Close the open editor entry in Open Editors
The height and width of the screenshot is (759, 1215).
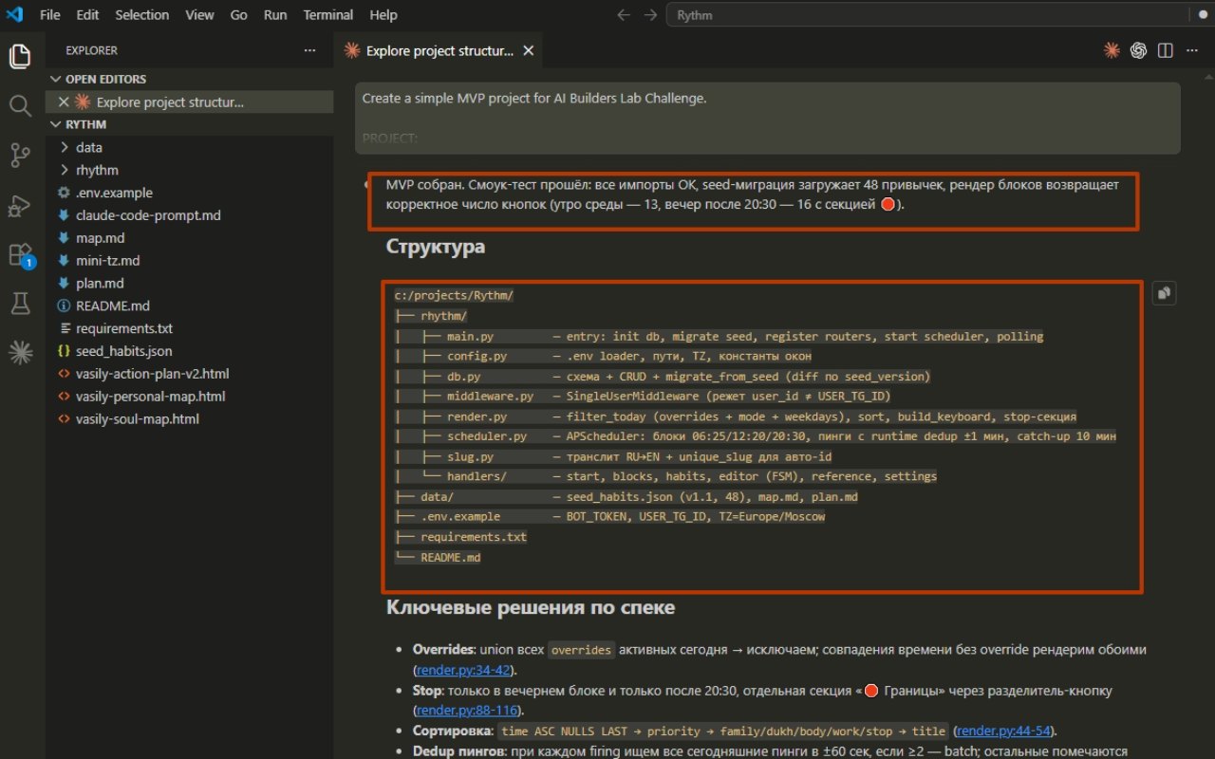click(64, 102)
